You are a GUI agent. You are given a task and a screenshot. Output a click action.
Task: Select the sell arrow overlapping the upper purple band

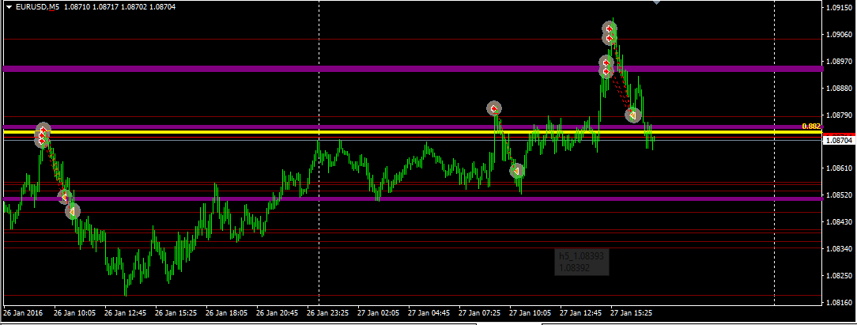606,71
